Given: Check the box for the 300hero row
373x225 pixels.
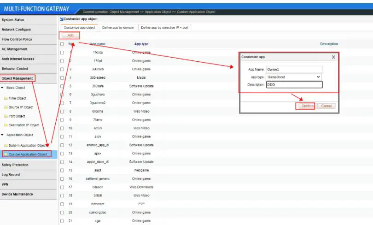Looking at the screenshot, I should point(62,69).
